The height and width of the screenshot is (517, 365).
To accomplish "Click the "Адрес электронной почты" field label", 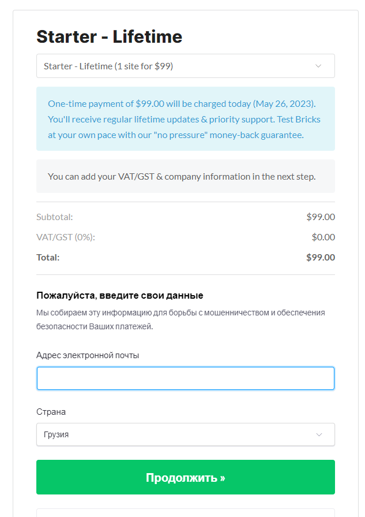I will [x=88, y=355].
